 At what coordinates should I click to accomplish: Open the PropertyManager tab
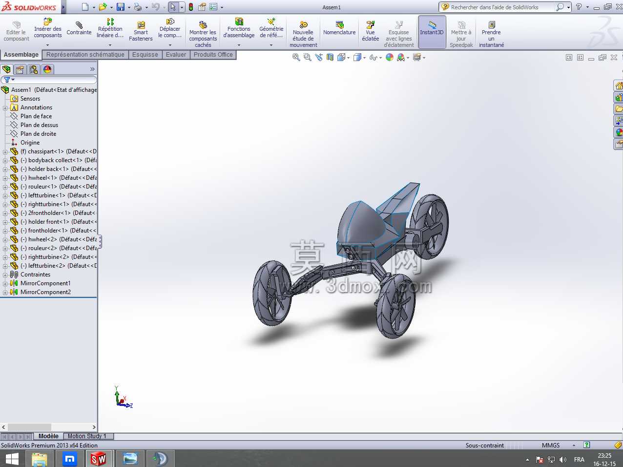click(x=20, y=69)
